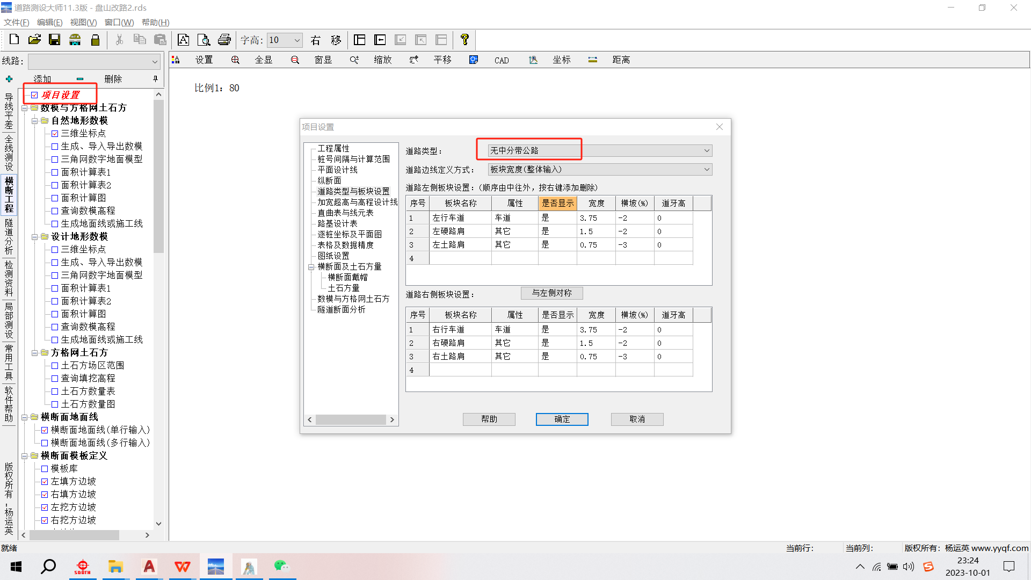Click the yellow help question mark icon
The width and height of the screenshot is (1031, 580).
pos(464,40)
